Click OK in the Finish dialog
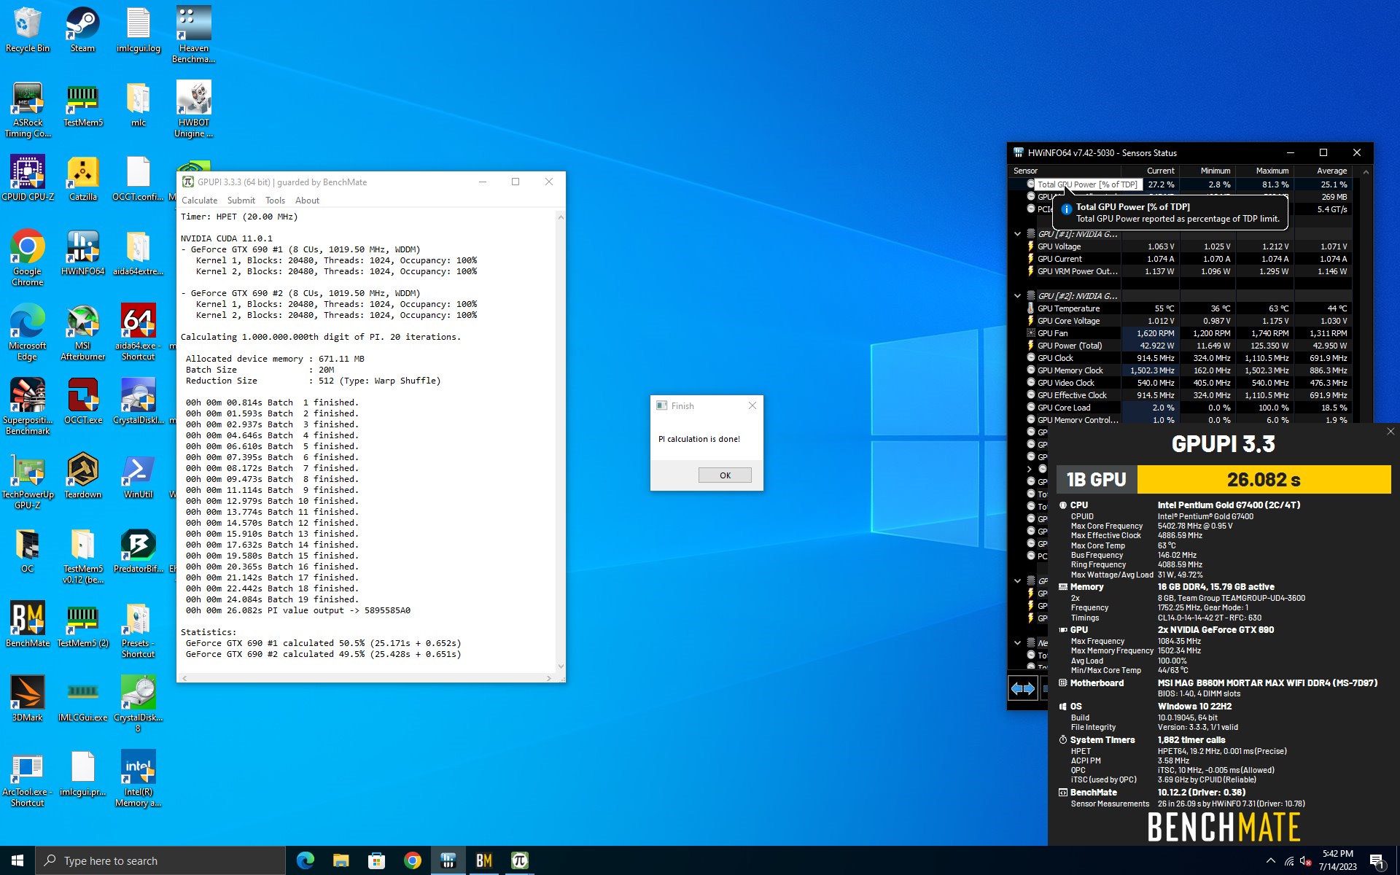Viewport: 1400px width, 875px height. click(725, 475)
